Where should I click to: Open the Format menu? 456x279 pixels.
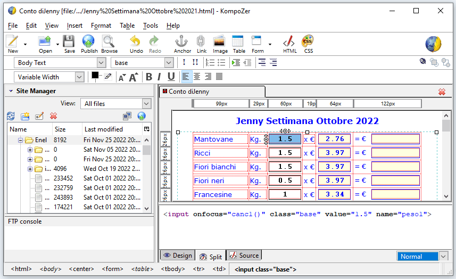point(101,26)
